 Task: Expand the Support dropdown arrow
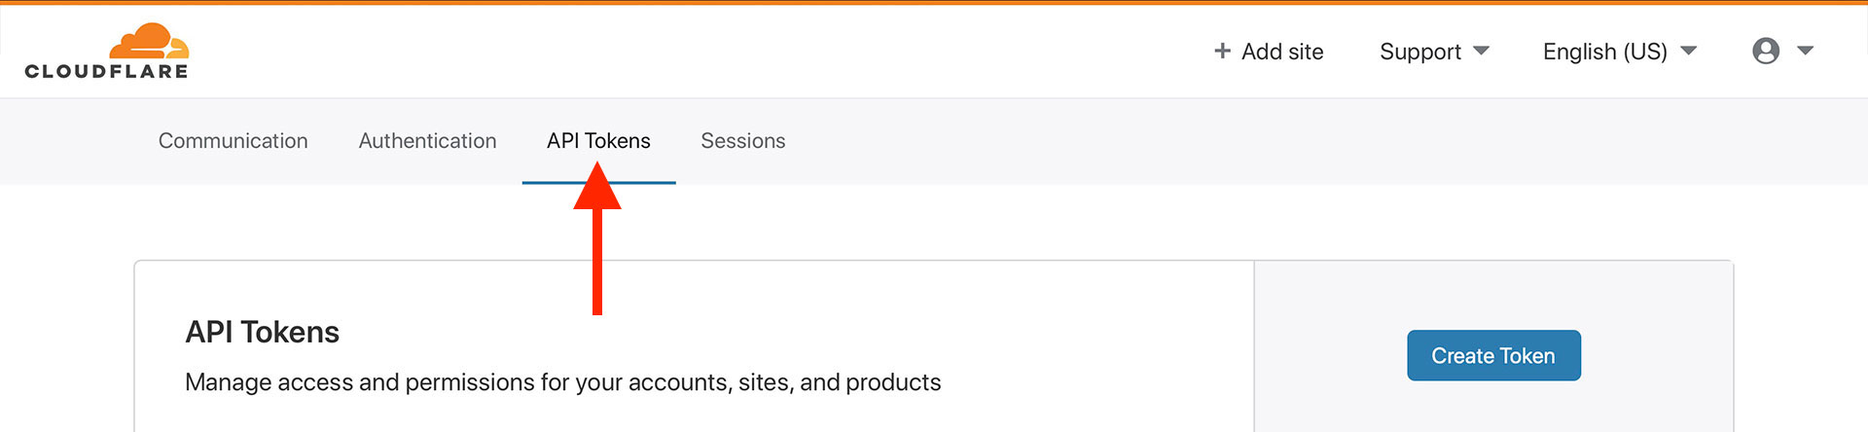[x=1481, y=51]
